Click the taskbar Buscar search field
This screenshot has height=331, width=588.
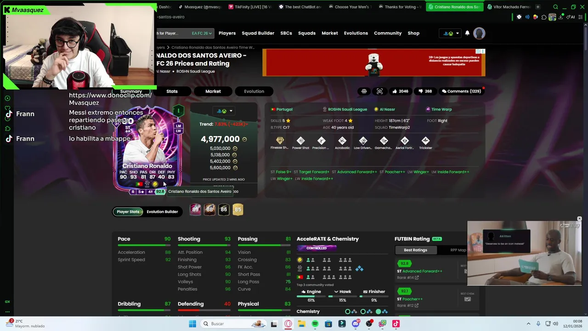click(x=234, y=324)
